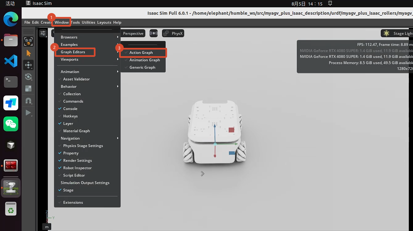The height and width of the screenshot is (231, 413).
Task: Choose the Scale tool in toolbar
Action: [28, 88]
